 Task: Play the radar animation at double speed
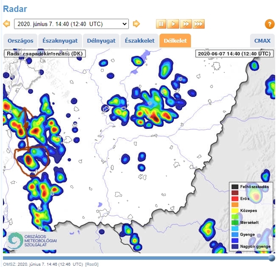point(186,24)
